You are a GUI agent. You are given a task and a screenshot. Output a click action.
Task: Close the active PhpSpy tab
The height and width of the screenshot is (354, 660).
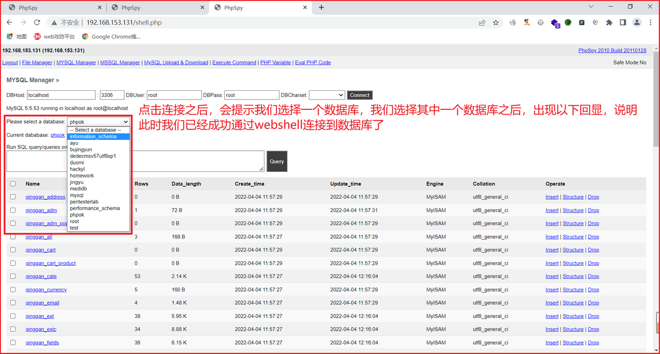click(x=305, y=8)
